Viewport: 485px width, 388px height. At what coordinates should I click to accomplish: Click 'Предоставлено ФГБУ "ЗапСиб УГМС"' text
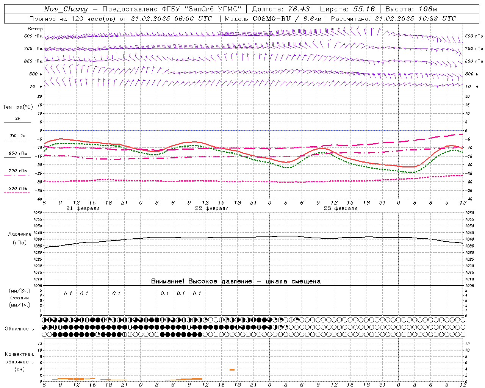pyautogui.click(x=172, y=9)
